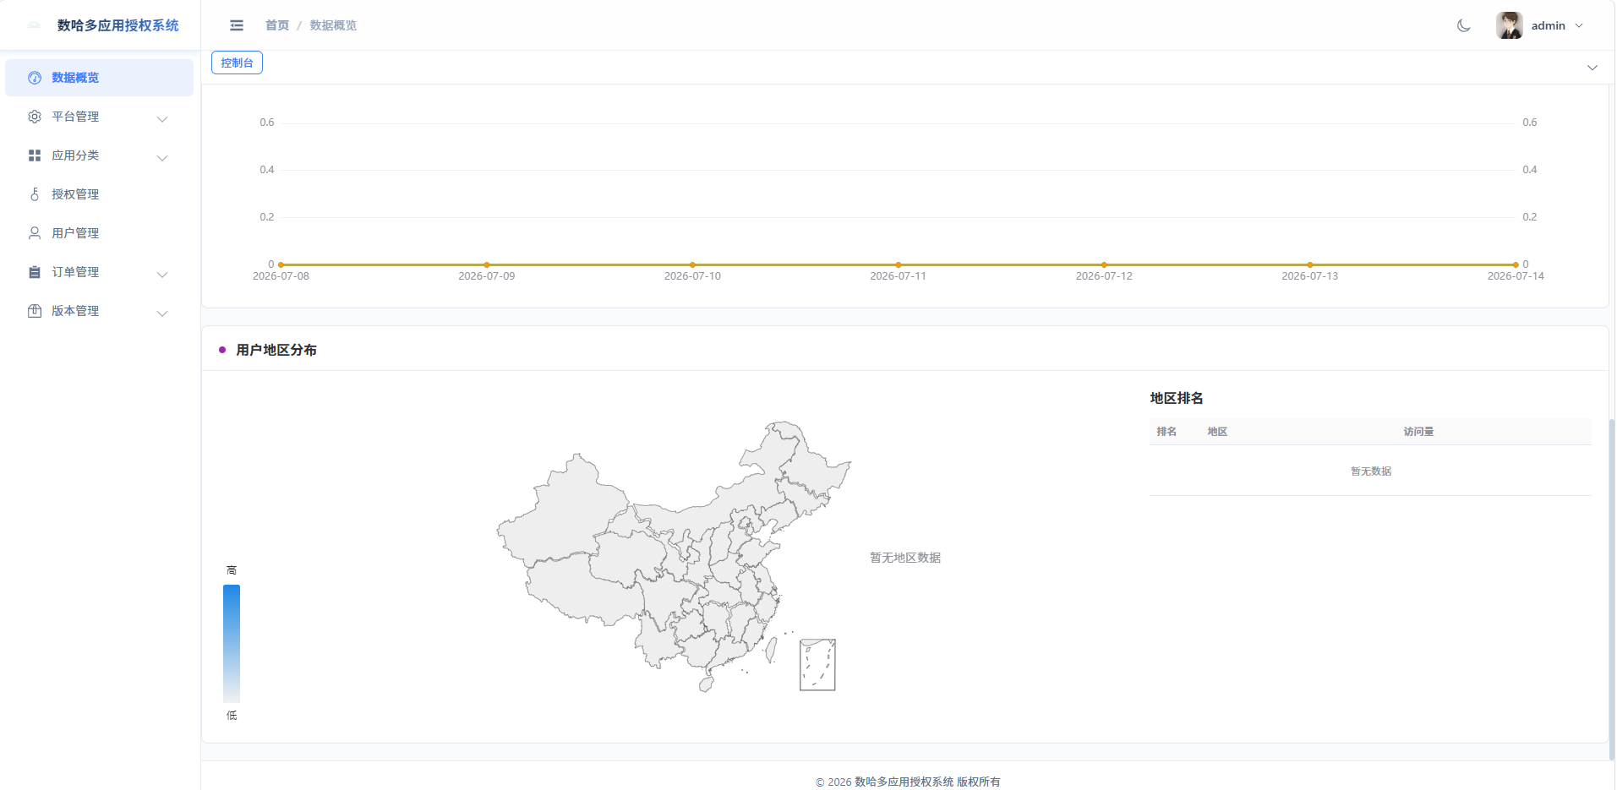Screen dimensions: 1617x790
Task: Click the 版本管理 package icon
Action: (x=35, y=311)
